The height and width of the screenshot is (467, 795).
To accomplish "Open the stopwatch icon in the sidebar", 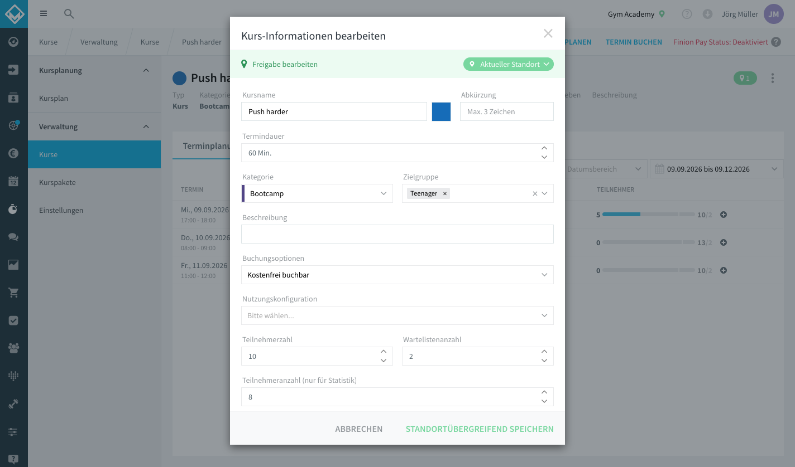I will (x=14, y=209).
